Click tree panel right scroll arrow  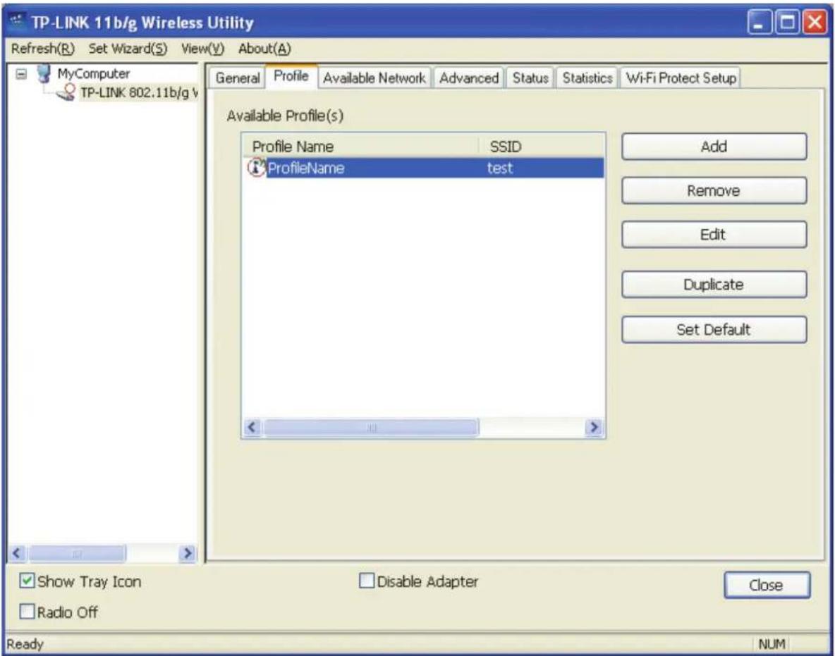187,553
